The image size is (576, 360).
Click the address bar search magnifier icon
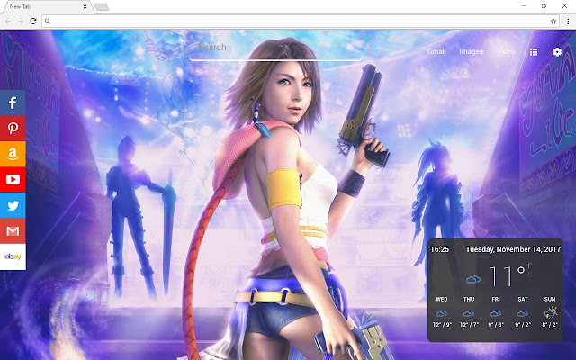tap(48, 22)
